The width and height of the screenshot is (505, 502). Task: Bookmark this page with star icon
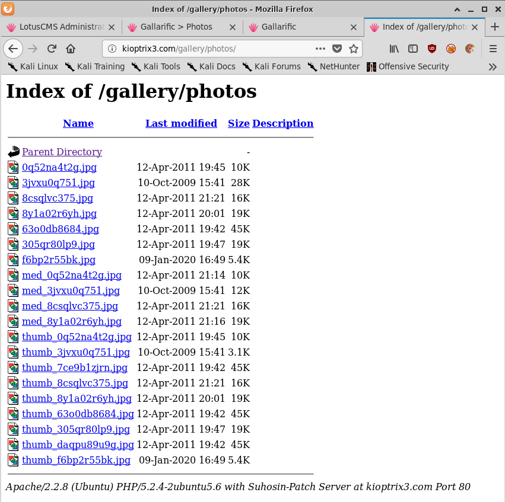(x=354, y=49)
